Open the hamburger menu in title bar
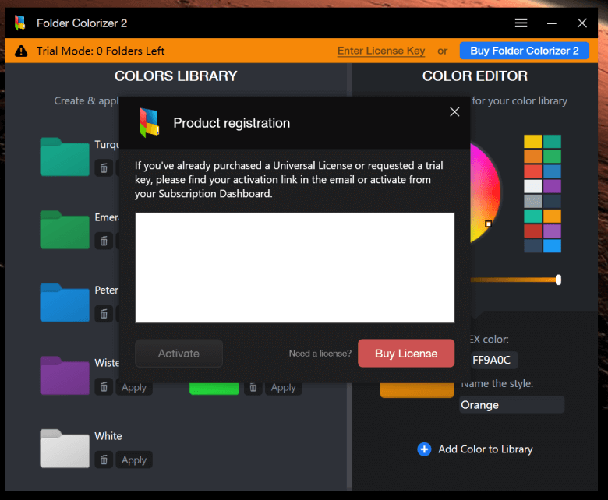This screenshot has height=500, width=608. click(521, 23)
